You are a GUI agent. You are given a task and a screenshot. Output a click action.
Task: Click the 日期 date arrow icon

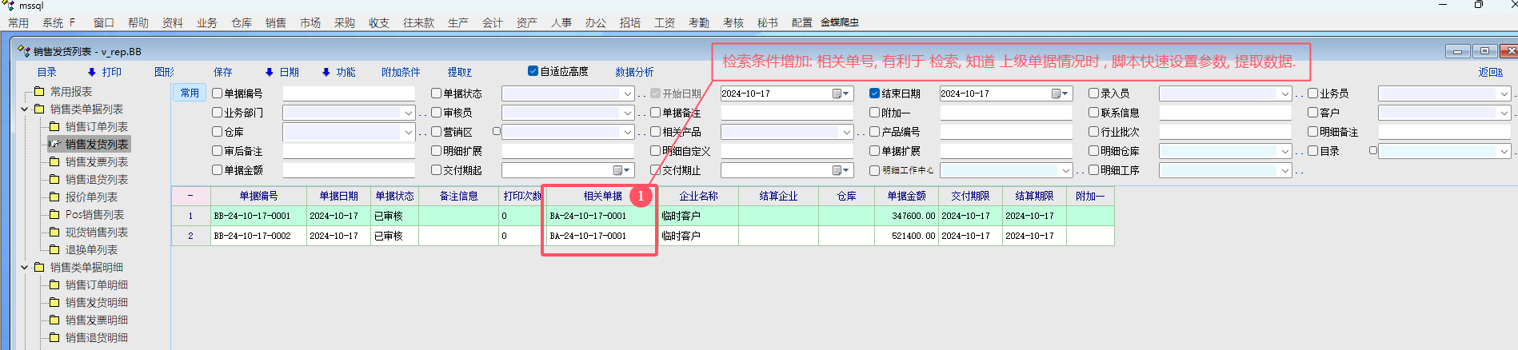click(x=270, y=72)
